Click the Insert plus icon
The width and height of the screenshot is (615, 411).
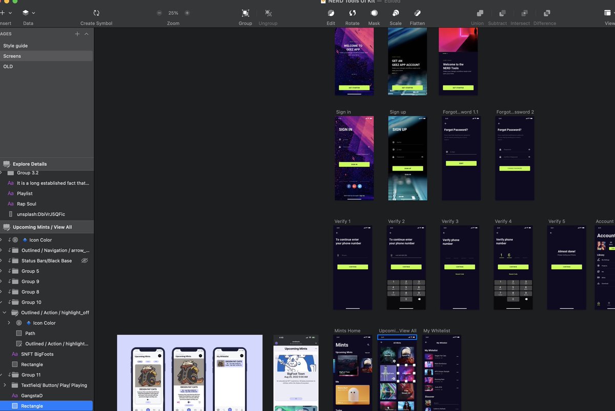point(3,13)
